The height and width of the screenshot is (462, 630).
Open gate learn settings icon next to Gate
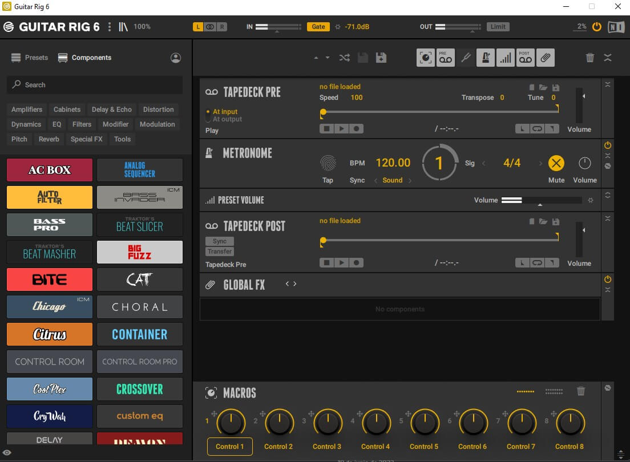click(x=337, y=27)
